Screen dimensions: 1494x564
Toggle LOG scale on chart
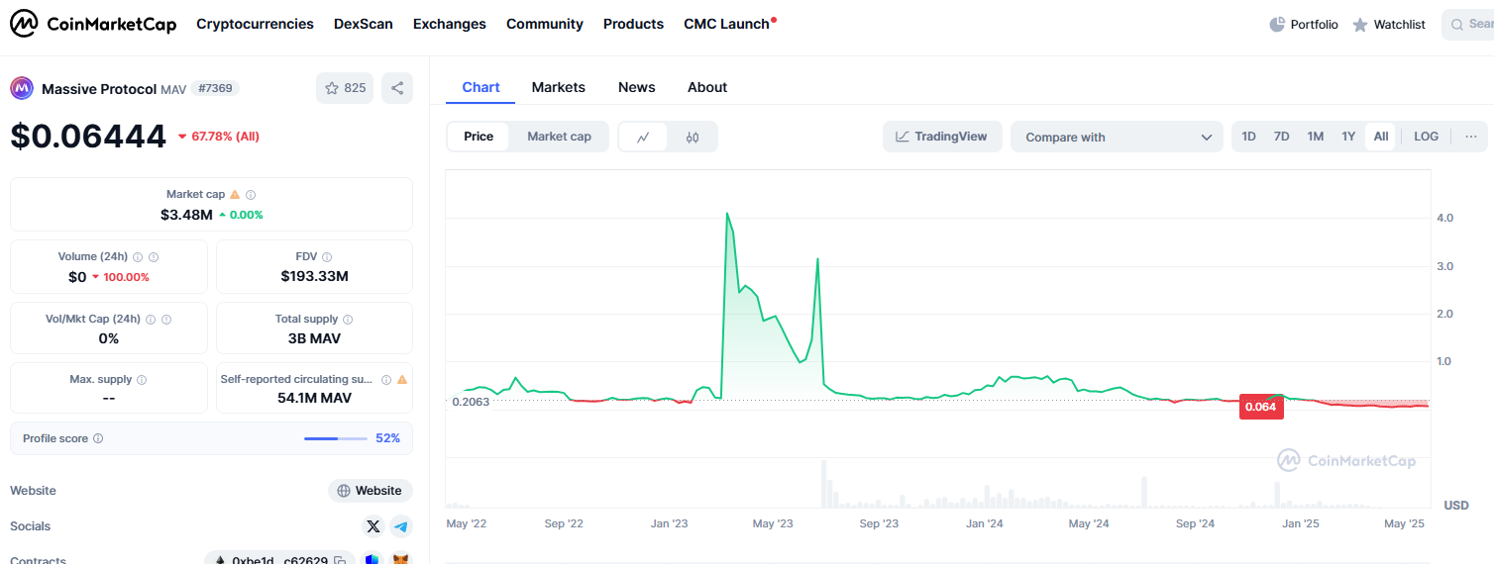[1426, 137]
